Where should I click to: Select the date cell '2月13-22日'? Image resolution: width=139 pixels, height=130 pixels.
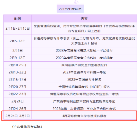(x=18, y=72)
